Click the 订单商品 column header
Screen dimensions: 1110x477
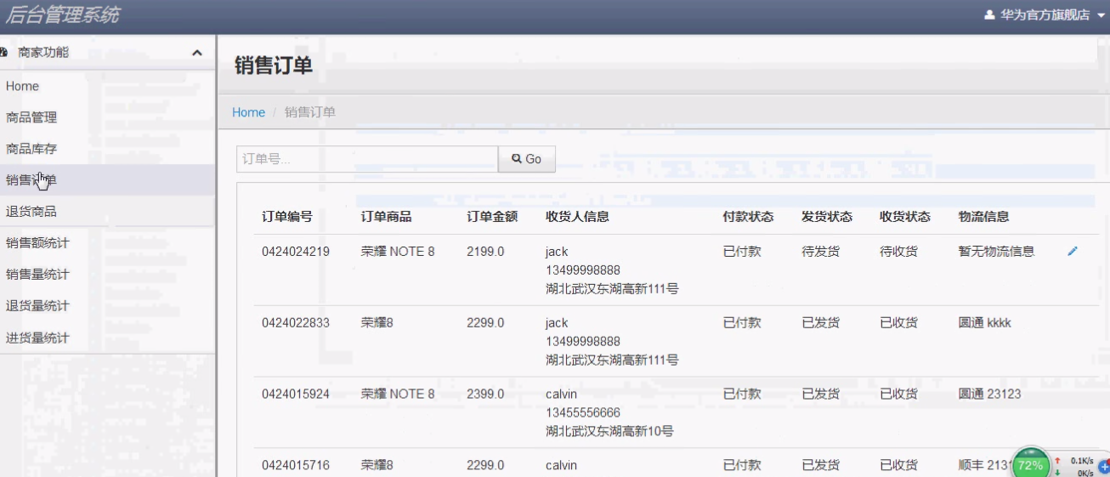[x=387, y=216]
